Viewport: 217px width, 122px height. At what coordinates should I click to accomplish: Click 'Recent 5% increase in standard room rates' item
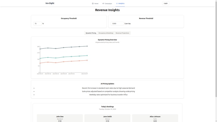coord(108,88)
